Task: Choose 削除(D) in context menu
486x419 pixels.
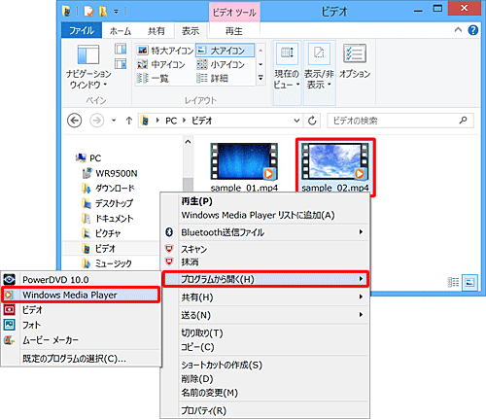Action: [x=265, y=379]
